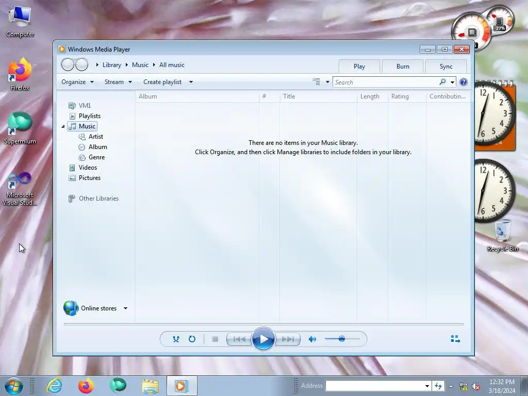
Task: Click the seek progress bar
Action: pos(263,324)
